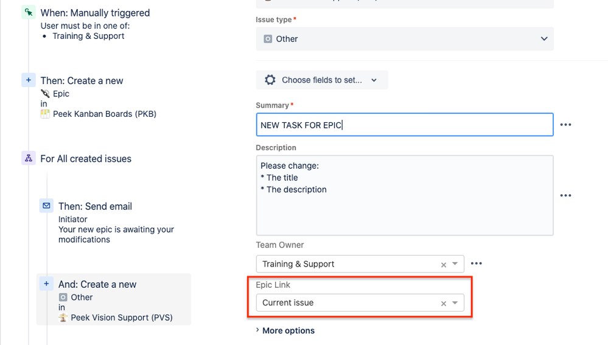This screenshot has height=345, width=608.
Task: Clear the Team Owner selection
Action: click(444, 265)
